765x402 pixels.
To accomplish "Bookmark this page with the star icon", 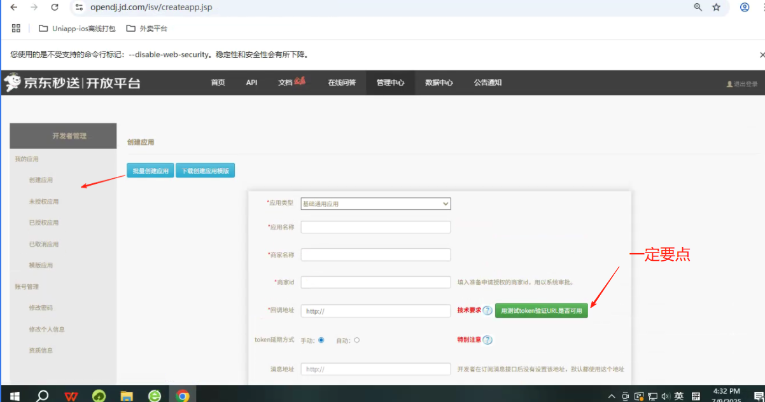I will click(717, 8).
